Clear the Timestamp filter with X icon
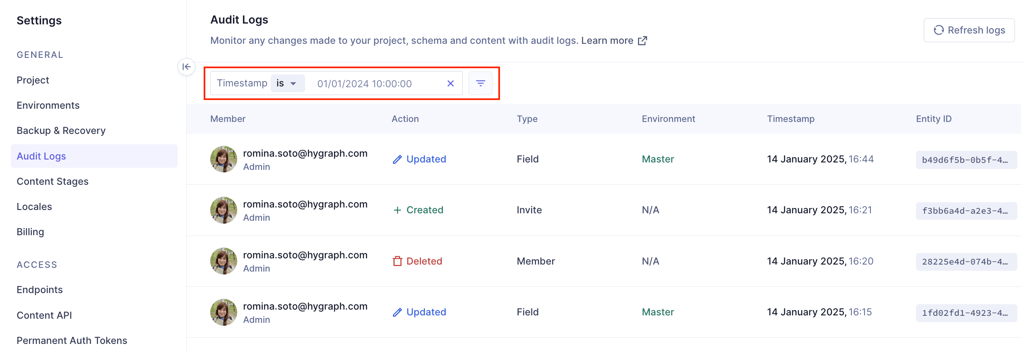Viewport: 1024px width, 353px height. [450, 83]
